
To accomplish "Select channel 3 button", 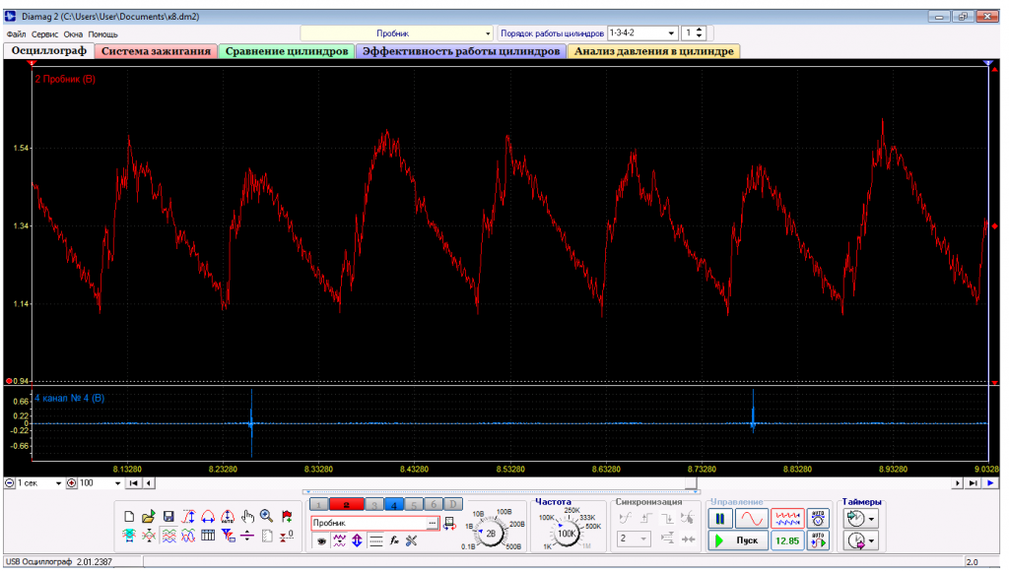I will (x=374, y=505).
